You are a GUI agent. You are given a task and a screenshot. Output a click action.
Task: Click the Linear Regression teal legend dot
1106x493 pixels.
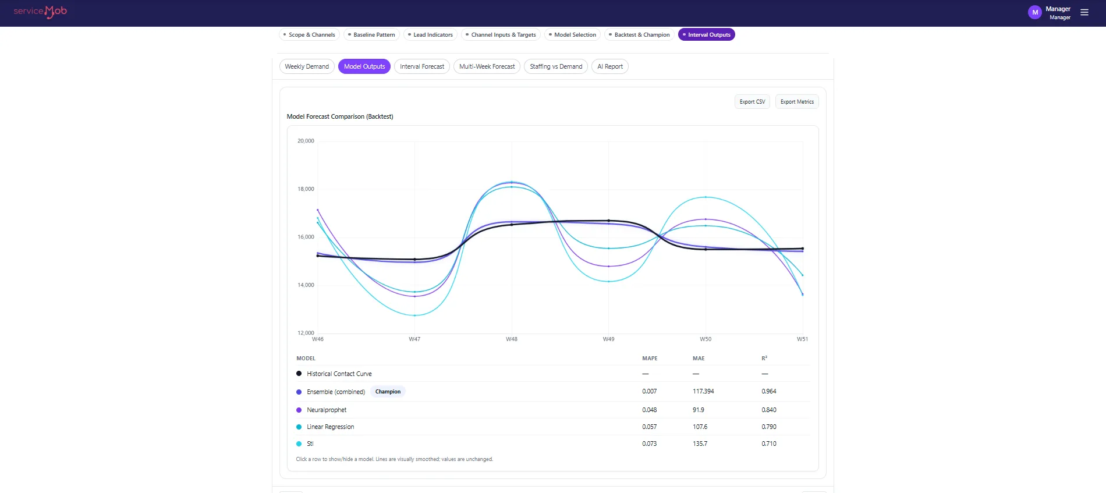point(299,427)
